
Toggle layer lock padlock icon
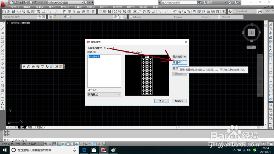coord(65,17)
